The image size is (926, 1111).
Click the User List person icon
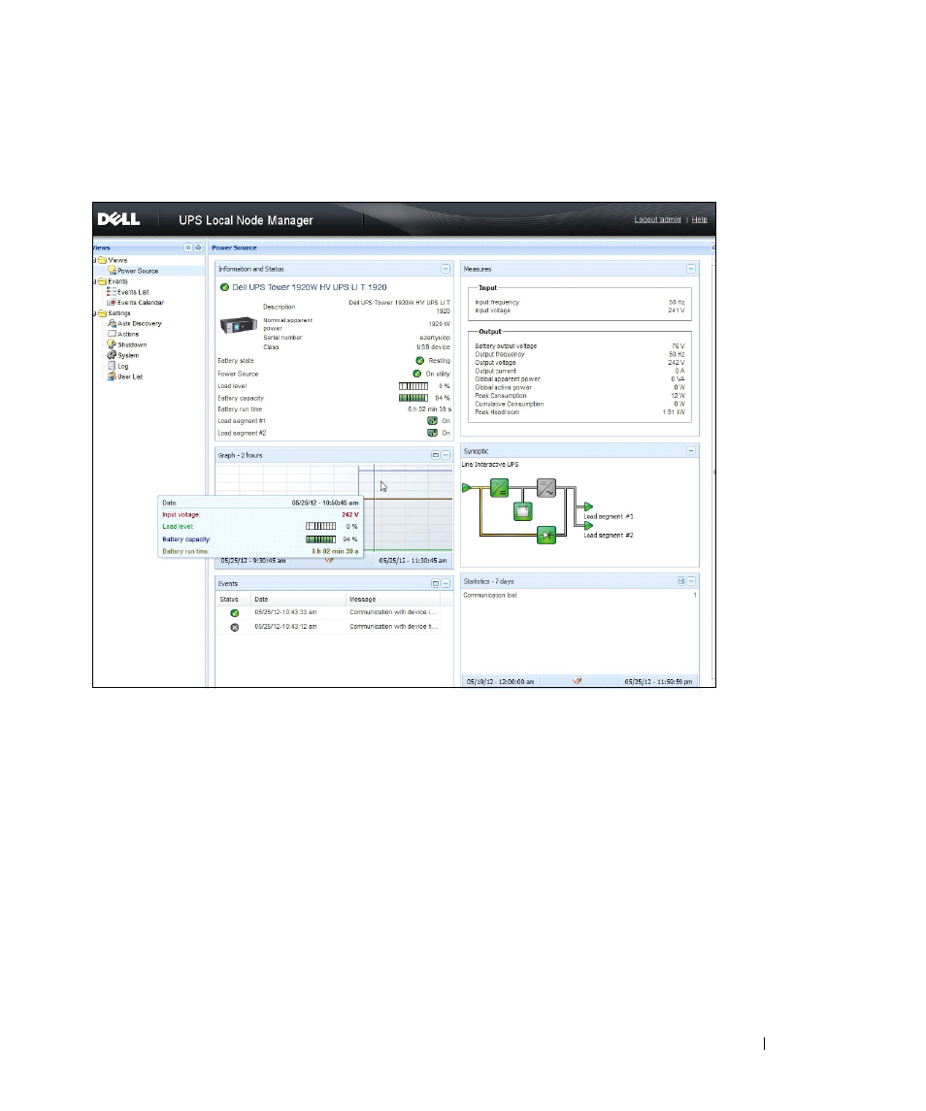(x=112, y=376)
